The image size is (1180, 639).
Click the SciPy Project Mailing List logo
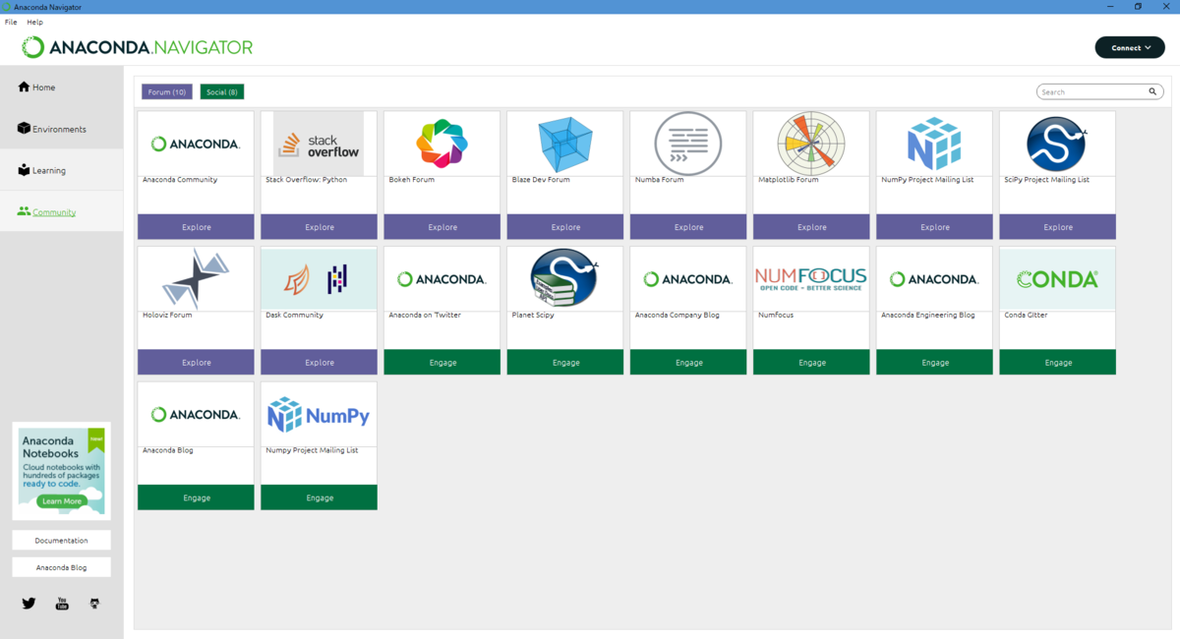(1057, 144)
